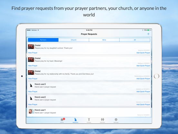This screenshot has width=178, height=134.
Task: Tap the 'Prayer Requests' title
Action: (89, 34)
